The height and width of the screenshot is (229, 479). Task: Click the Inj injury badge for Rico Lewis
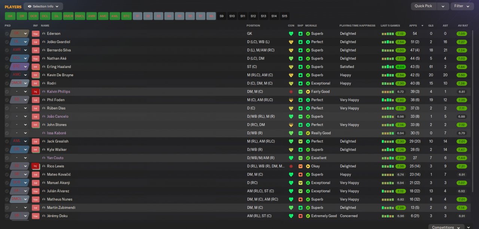point(36,166)
